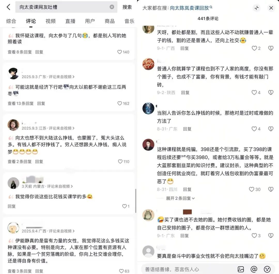Click the left panel vertical scrollbar
279x274 pixels.
click(x=136, y=201)
